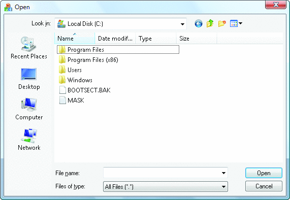The image size is (290, 200).
Task: Open Network in the places bar
Action: [x=29, y=140]
